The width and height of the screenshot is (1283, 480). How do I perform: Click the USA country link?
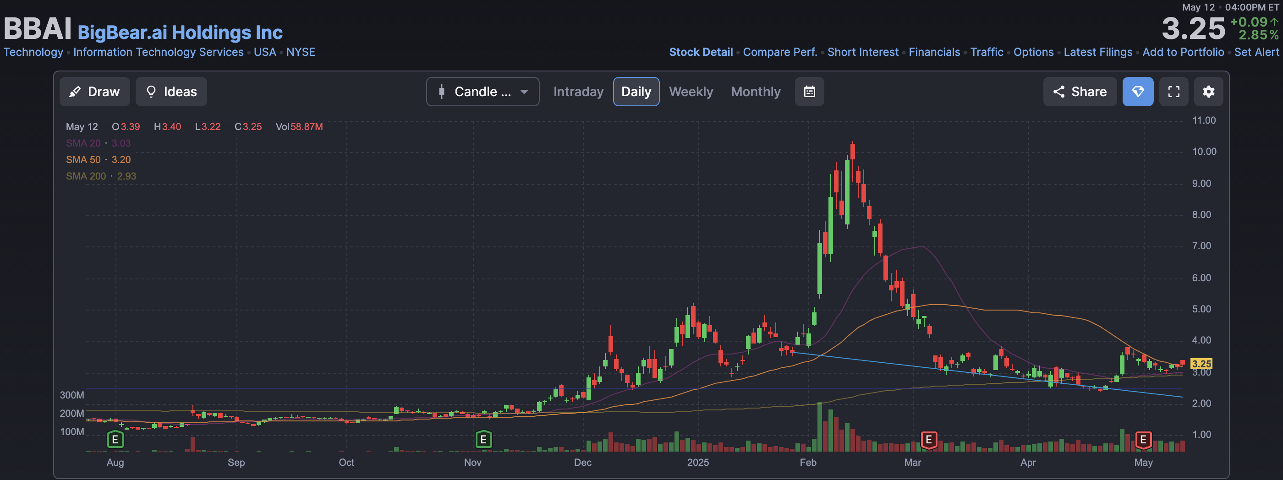point(265,52)
